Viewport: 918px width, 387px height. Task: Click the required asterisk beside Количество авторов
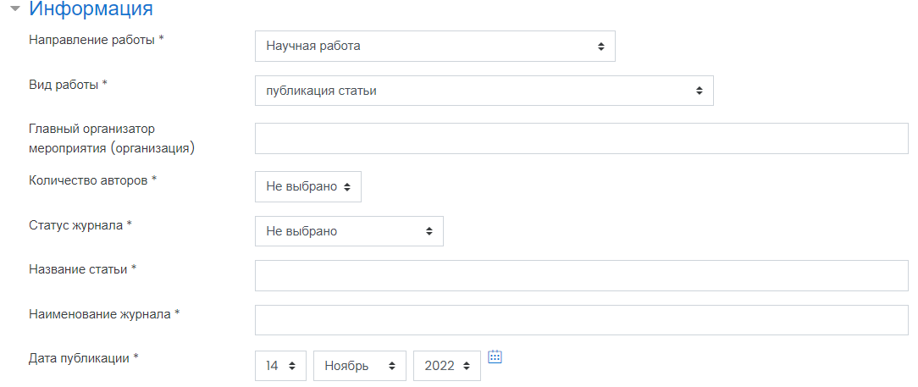154,180
